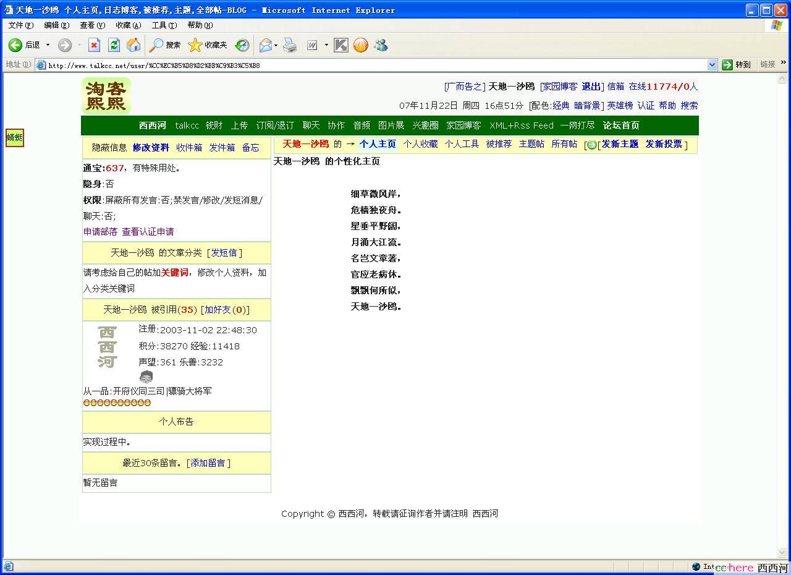This screenshot has width=791, height=575.
Task: Click the orange round toolbar icon
Action: coord(361,45)
